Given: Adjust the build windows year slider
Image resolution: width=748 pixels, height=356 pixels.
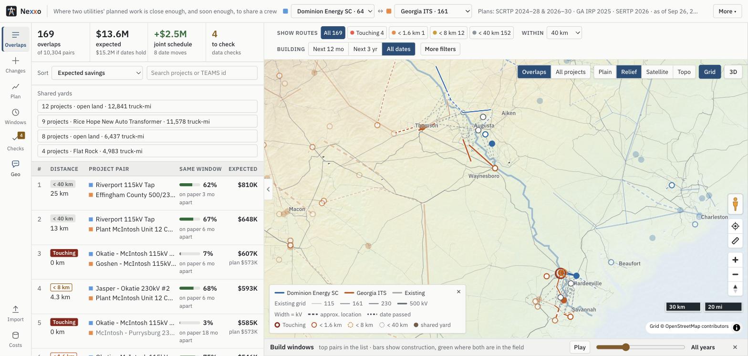Looking at the screenshot, I should 640,347.
